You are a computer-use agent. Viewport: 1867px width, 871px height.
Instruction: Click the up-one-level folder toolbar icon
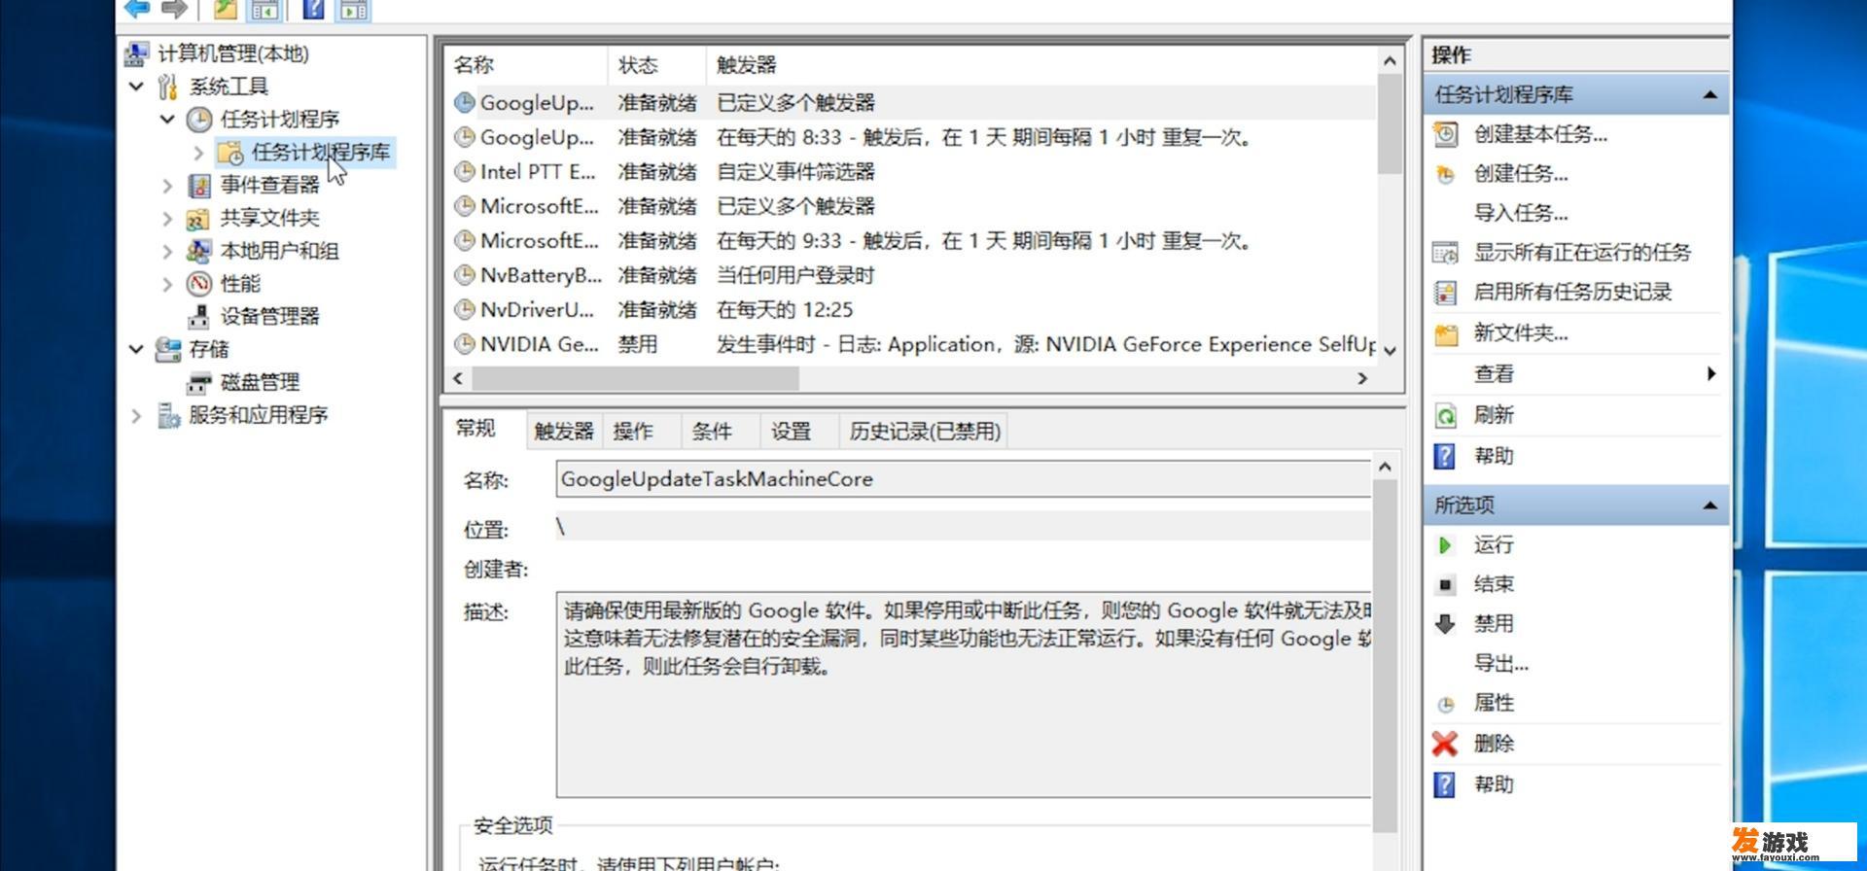pos(226,8)
